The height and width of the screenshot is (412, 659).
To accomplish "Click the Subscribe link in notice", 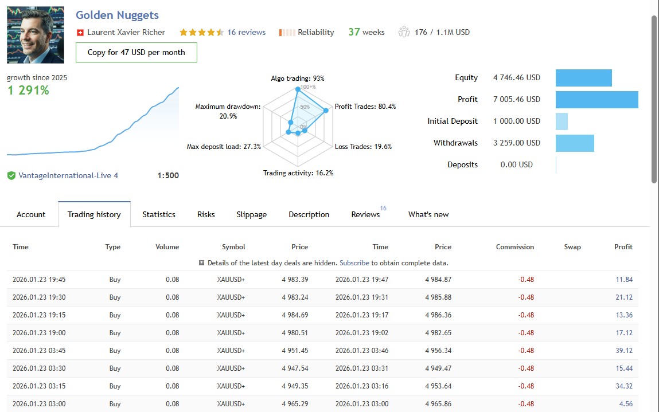I will pos(354,263).
